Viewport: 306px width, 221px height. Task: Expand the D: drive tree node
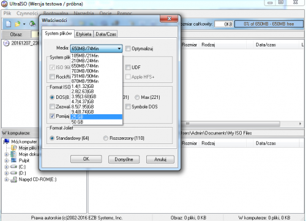coord(7,173)
